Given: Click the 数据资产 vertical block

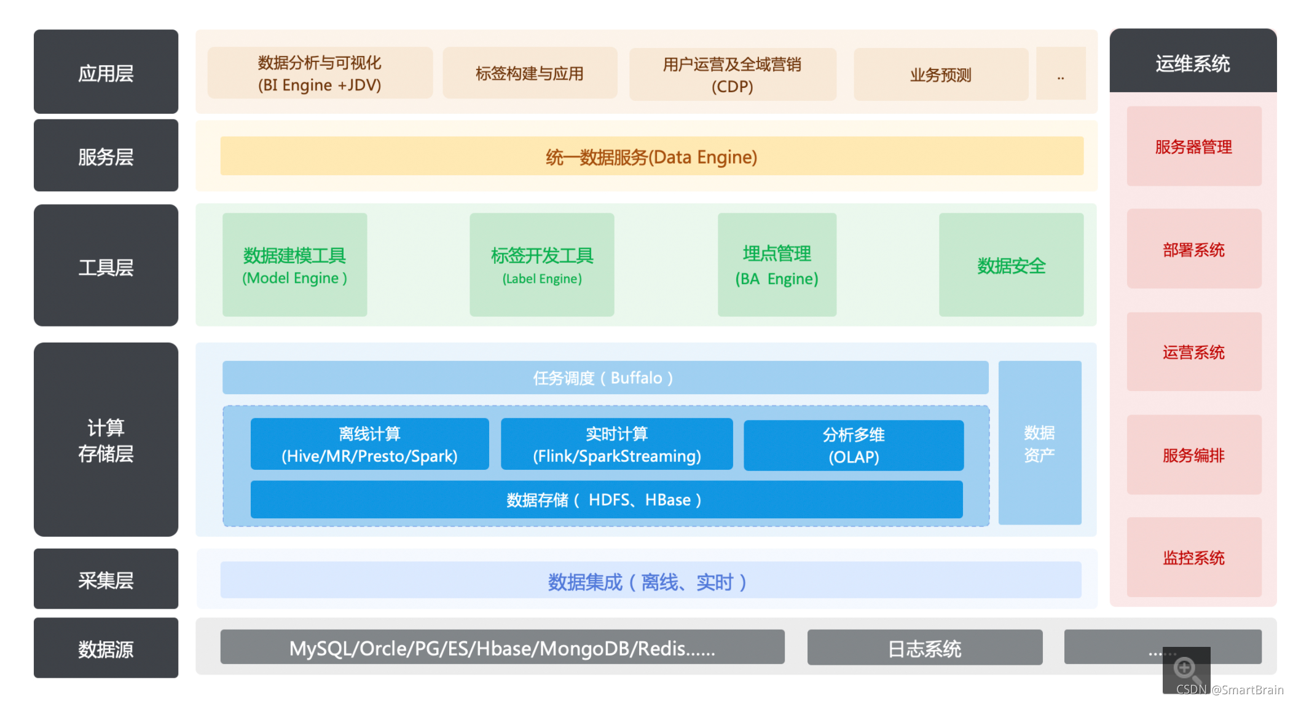Looking at the screenshot, I should coord(1039,443).
